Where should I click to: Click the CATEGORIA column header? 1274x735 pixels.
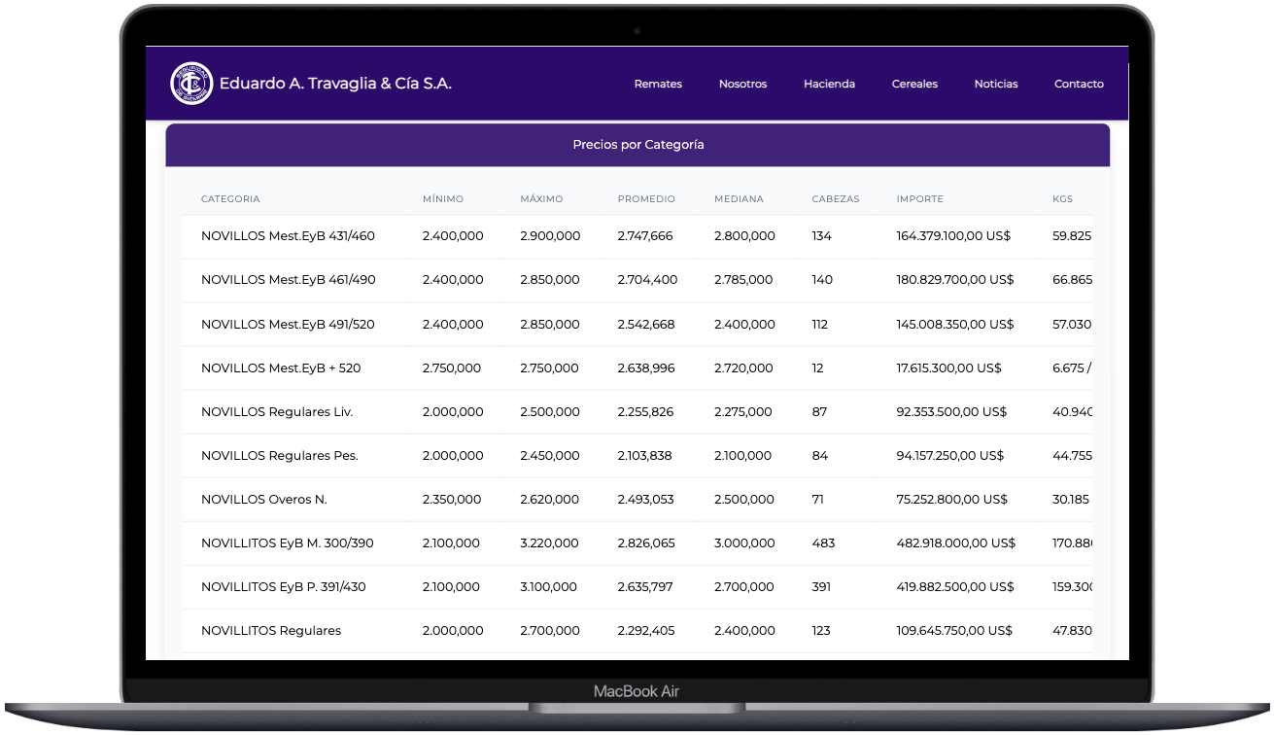pos(230,199)
